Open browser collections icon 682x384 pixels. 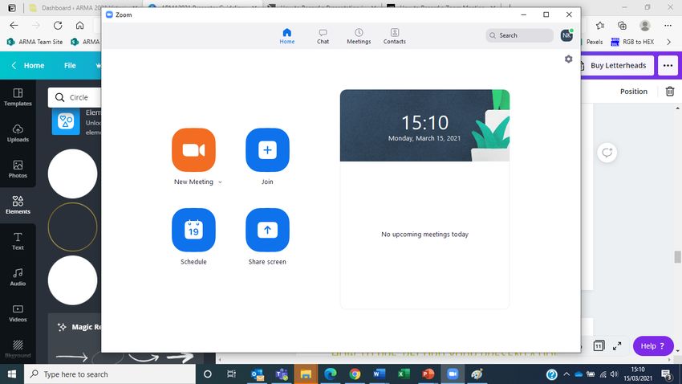pos(623,25)
